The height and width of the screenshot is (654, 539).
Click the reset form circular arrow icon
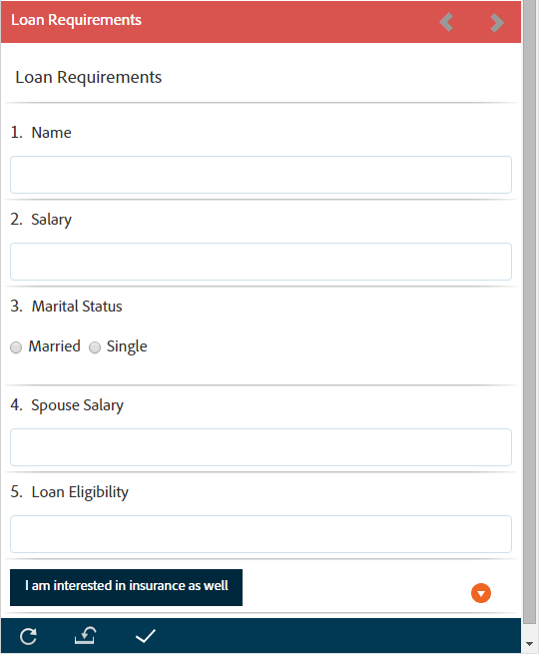coord(28,636)
